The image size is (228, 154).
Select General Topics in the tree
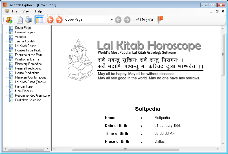pyautogui.click(x=25, y=32)
